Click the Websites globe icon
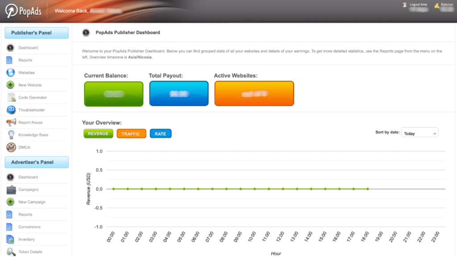This screenshot has height=257, width=457. click(11, 72)
